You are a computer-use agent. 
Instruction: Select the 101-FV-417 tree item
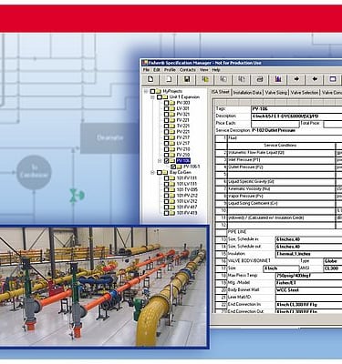point(187,207)
